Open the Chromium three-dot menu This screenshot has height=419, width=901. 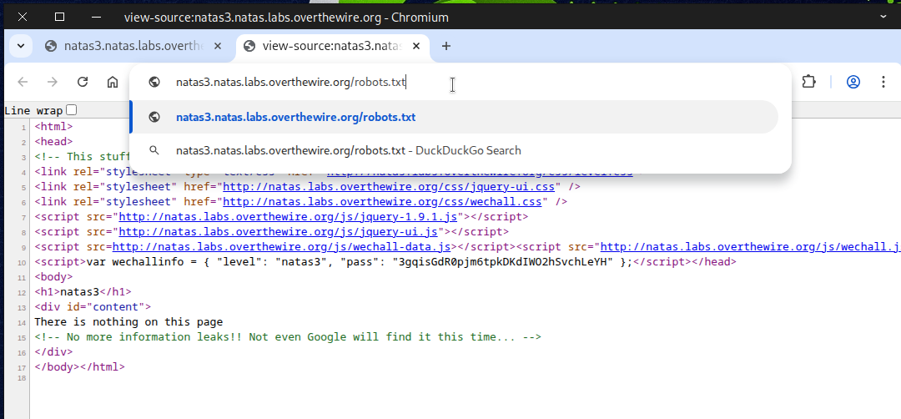pyautogui.click(x=883, y=82)
